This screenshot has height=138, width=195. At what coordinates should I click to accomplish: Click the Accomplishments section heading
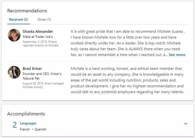pyautogui.click(x=26, y=114)
